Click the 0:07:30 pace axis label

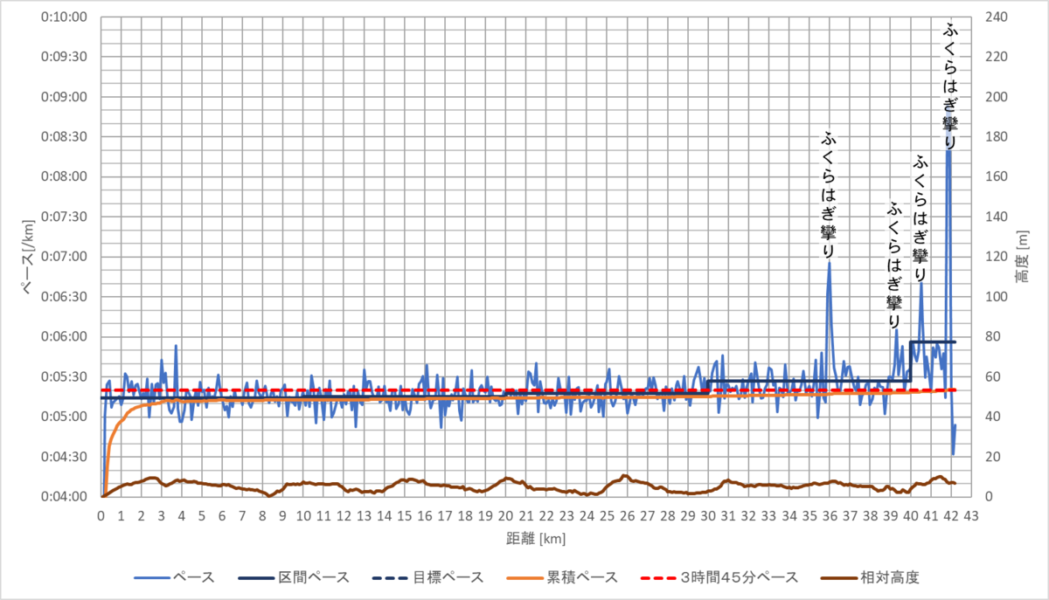[x=66, y=217]
